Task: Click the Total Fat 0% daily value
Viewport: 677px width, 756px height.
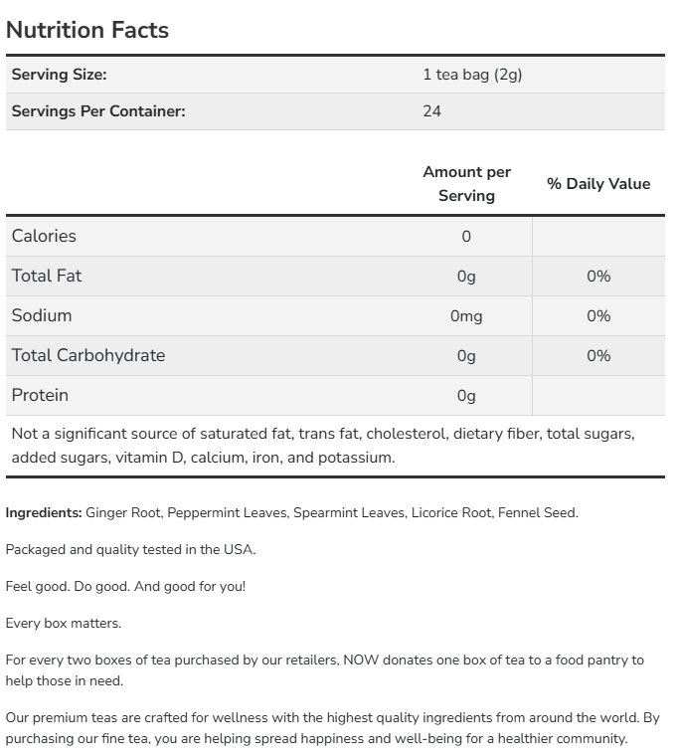Action: point(598,277)
